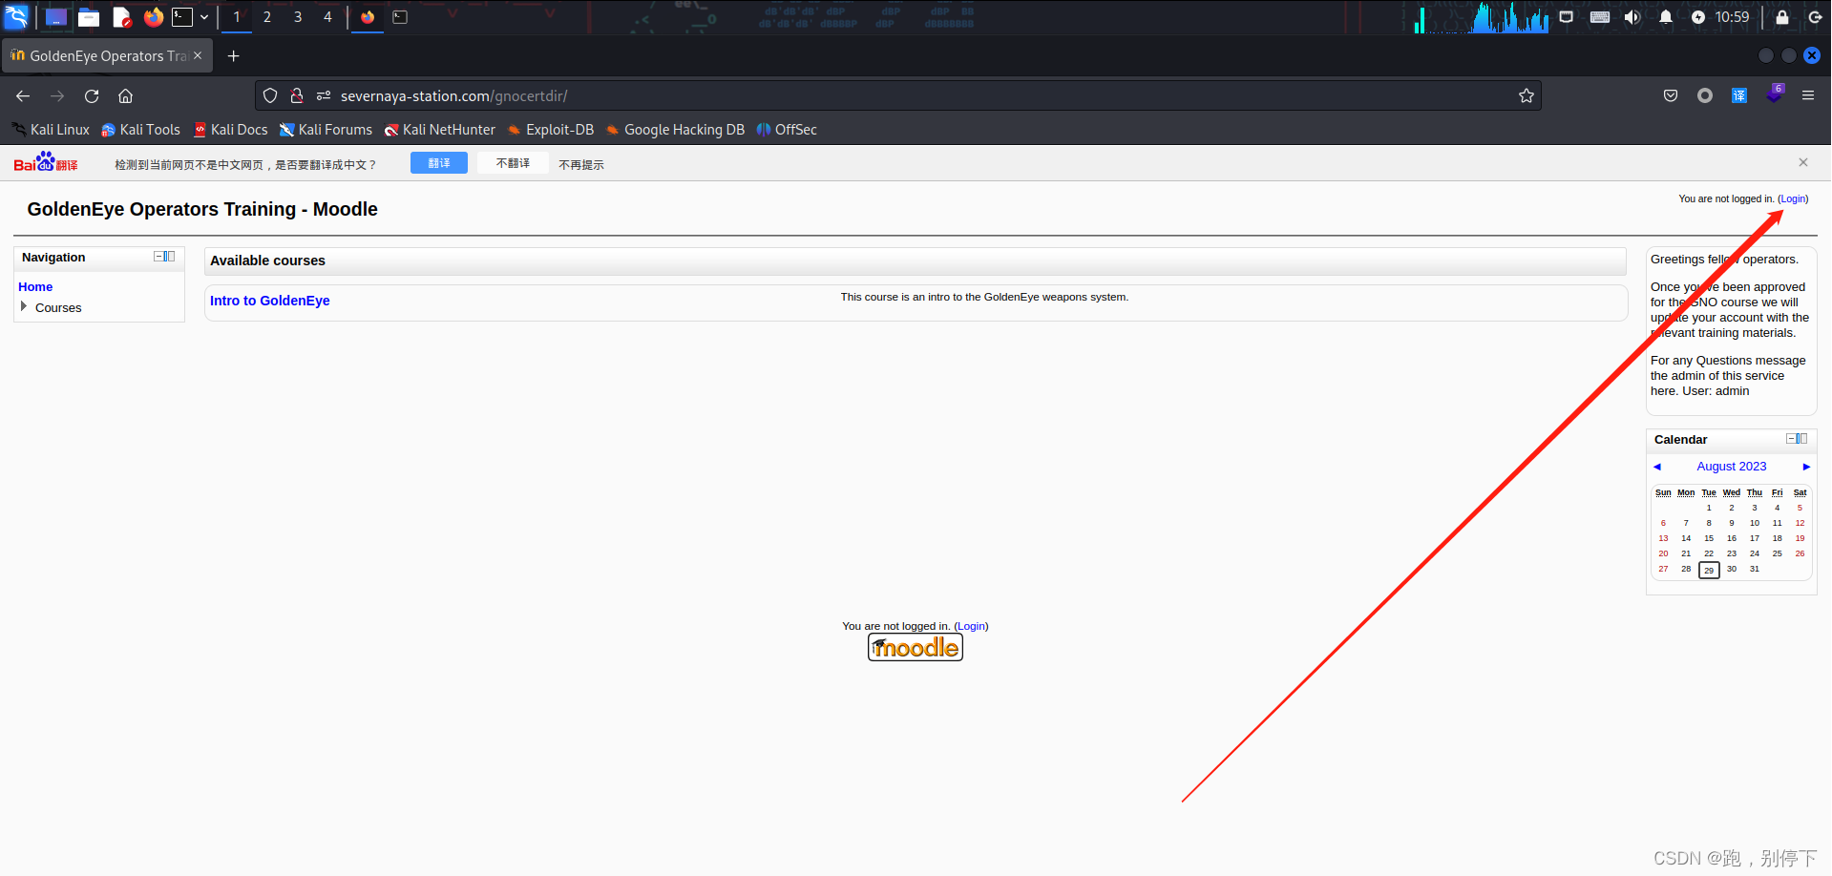Screen dimensions: 1832x876
Task: Close the Baidu translate notification bar
Action: pos(1803,162)
